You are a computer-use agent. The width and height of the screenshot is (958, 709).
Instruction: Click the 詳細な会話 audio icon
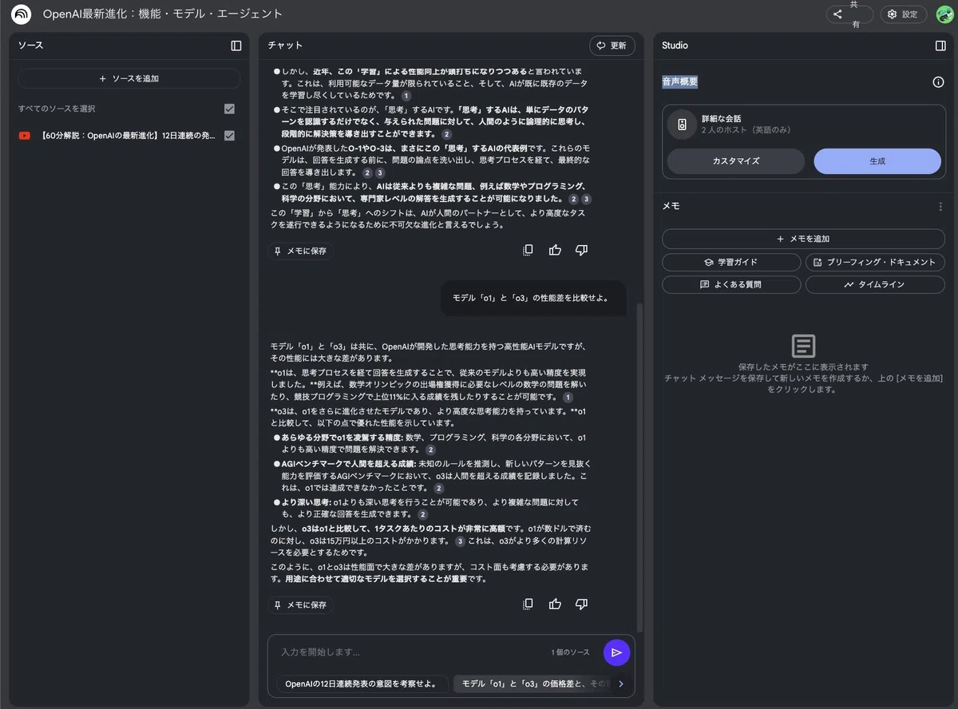click(x=682, y=124)
